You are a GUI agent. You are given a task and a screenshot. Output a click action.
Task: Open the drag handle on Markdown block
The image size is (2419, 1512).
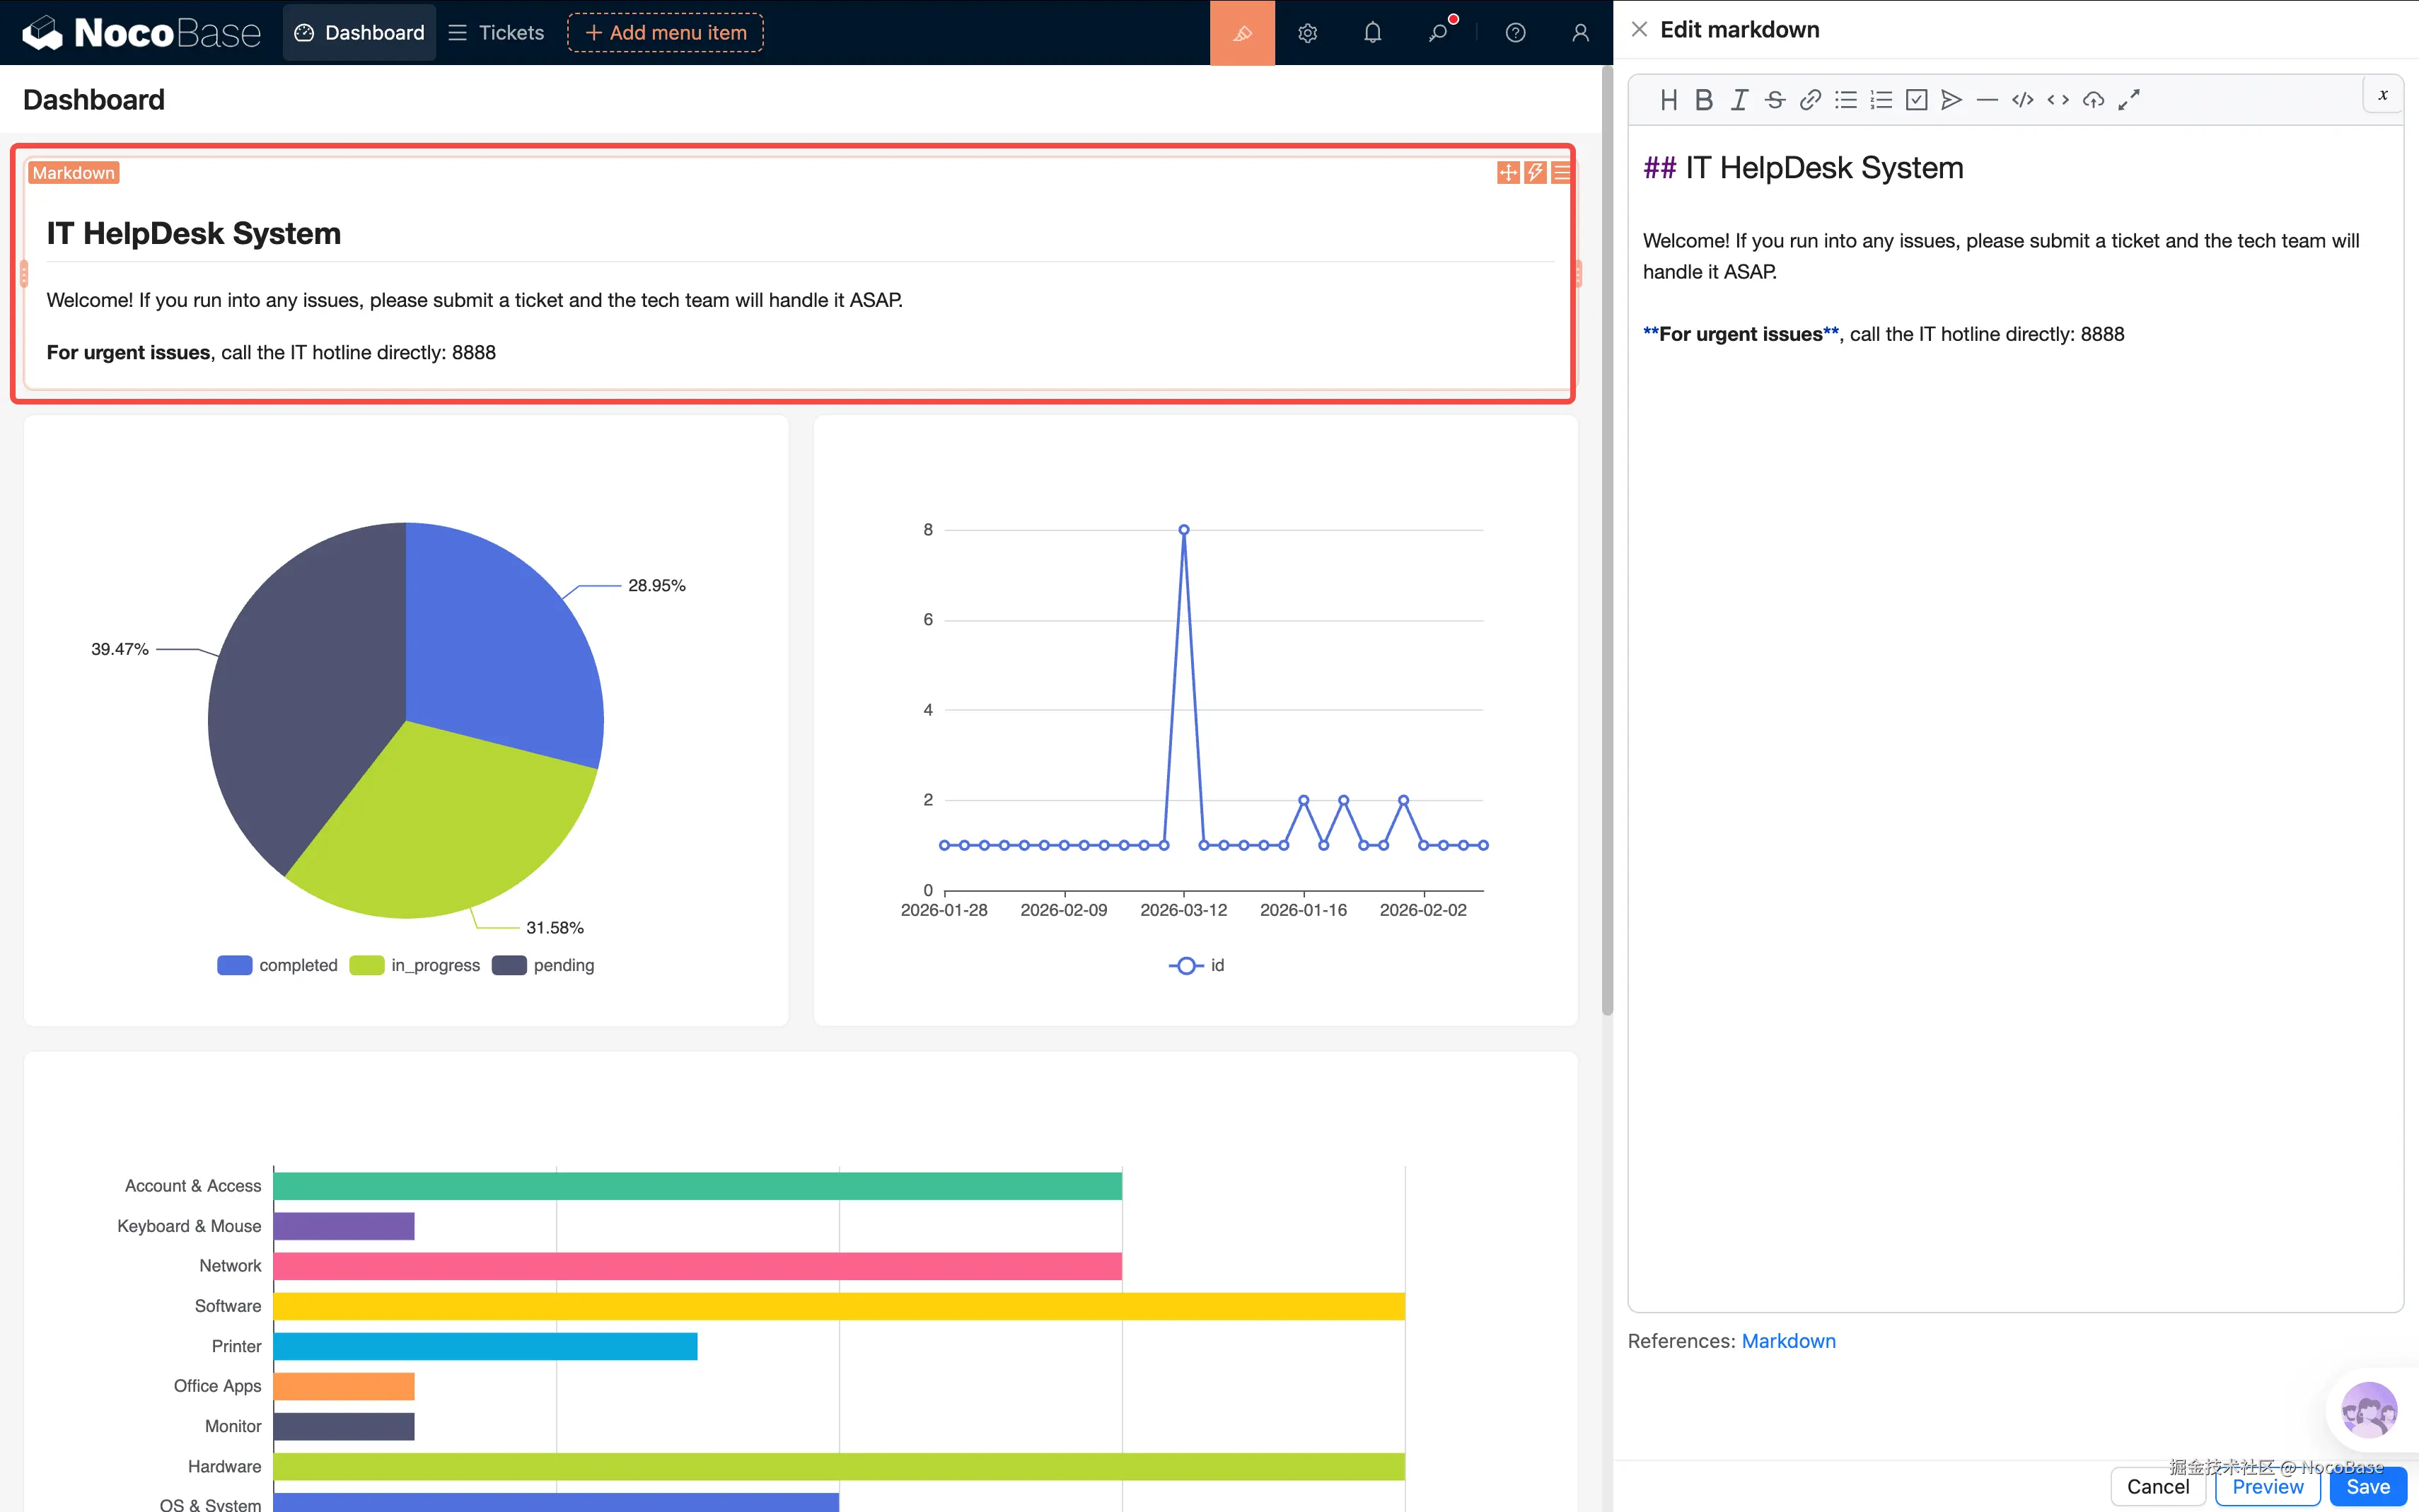1507,172
